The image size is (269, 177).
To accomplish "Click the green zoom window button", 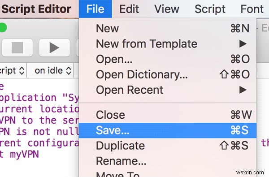I will (3, 28).
